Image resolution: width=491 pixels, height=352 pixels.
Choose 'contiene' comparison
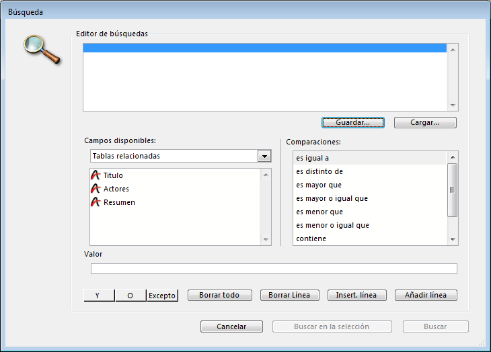[x=311, y=238]
